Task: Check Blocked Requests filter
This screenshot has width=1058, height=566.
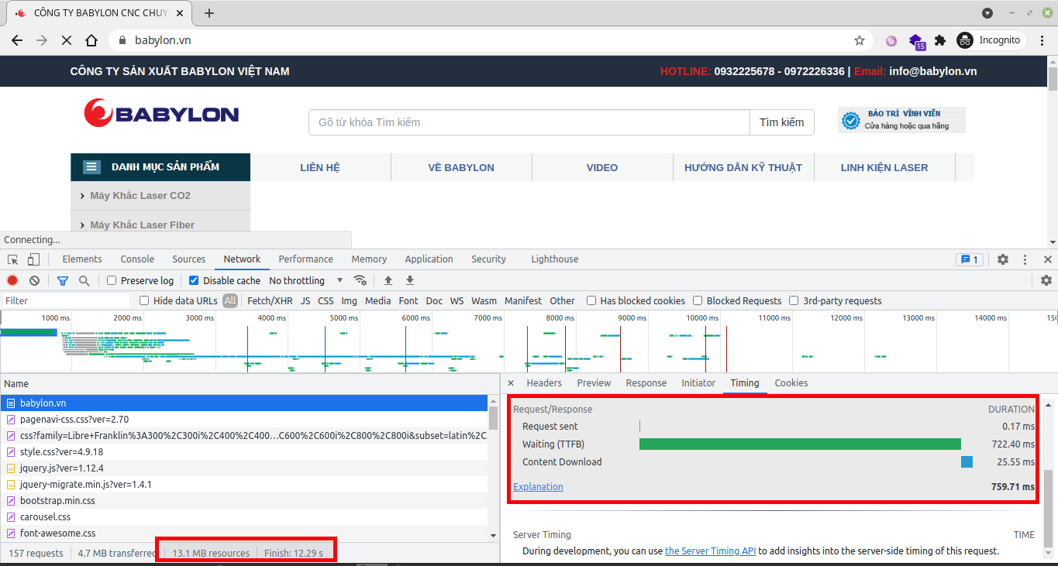Action: coord(698,300)
